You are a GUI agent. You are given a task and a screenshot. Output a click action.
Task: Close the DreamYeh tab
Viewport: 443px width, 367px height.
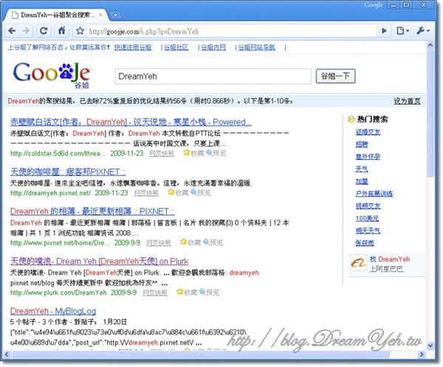pyautogui.click(x=100, y=15)
